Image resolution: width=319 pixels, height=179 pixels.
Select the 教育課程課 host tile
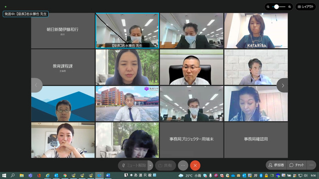click(x=63, y=67)
